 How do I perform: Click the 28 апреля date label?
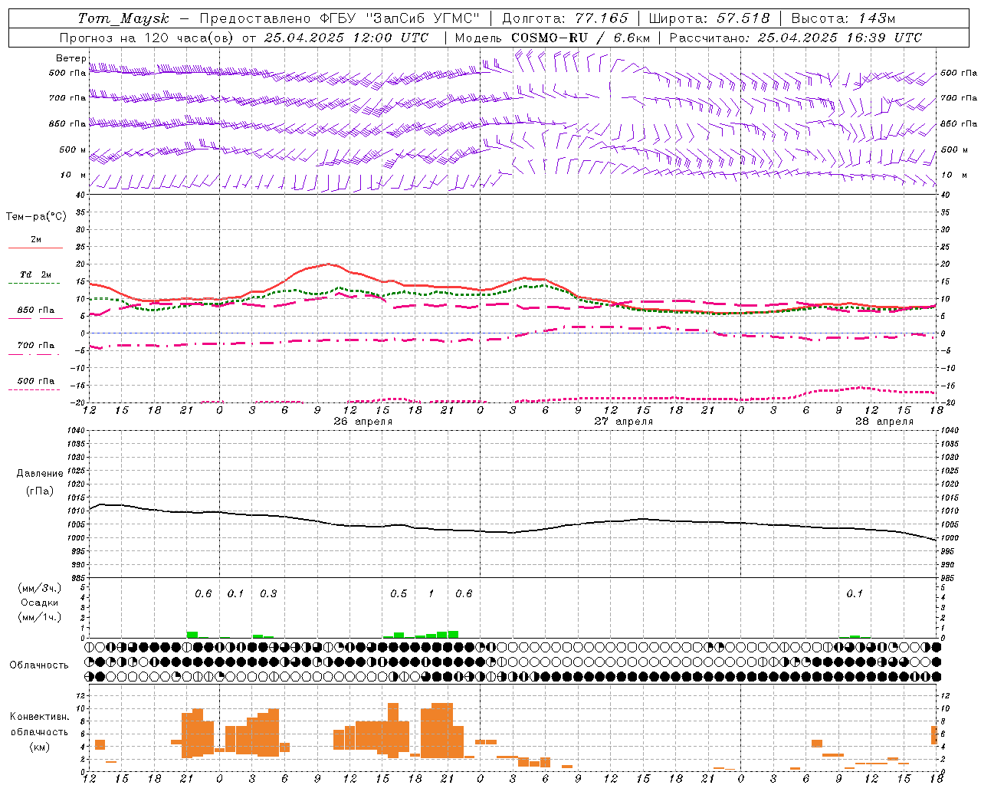(884, 422)
